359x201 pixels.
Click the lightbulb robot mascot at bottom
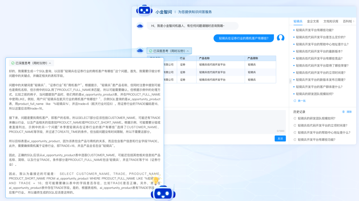click(x=163, y=192)
